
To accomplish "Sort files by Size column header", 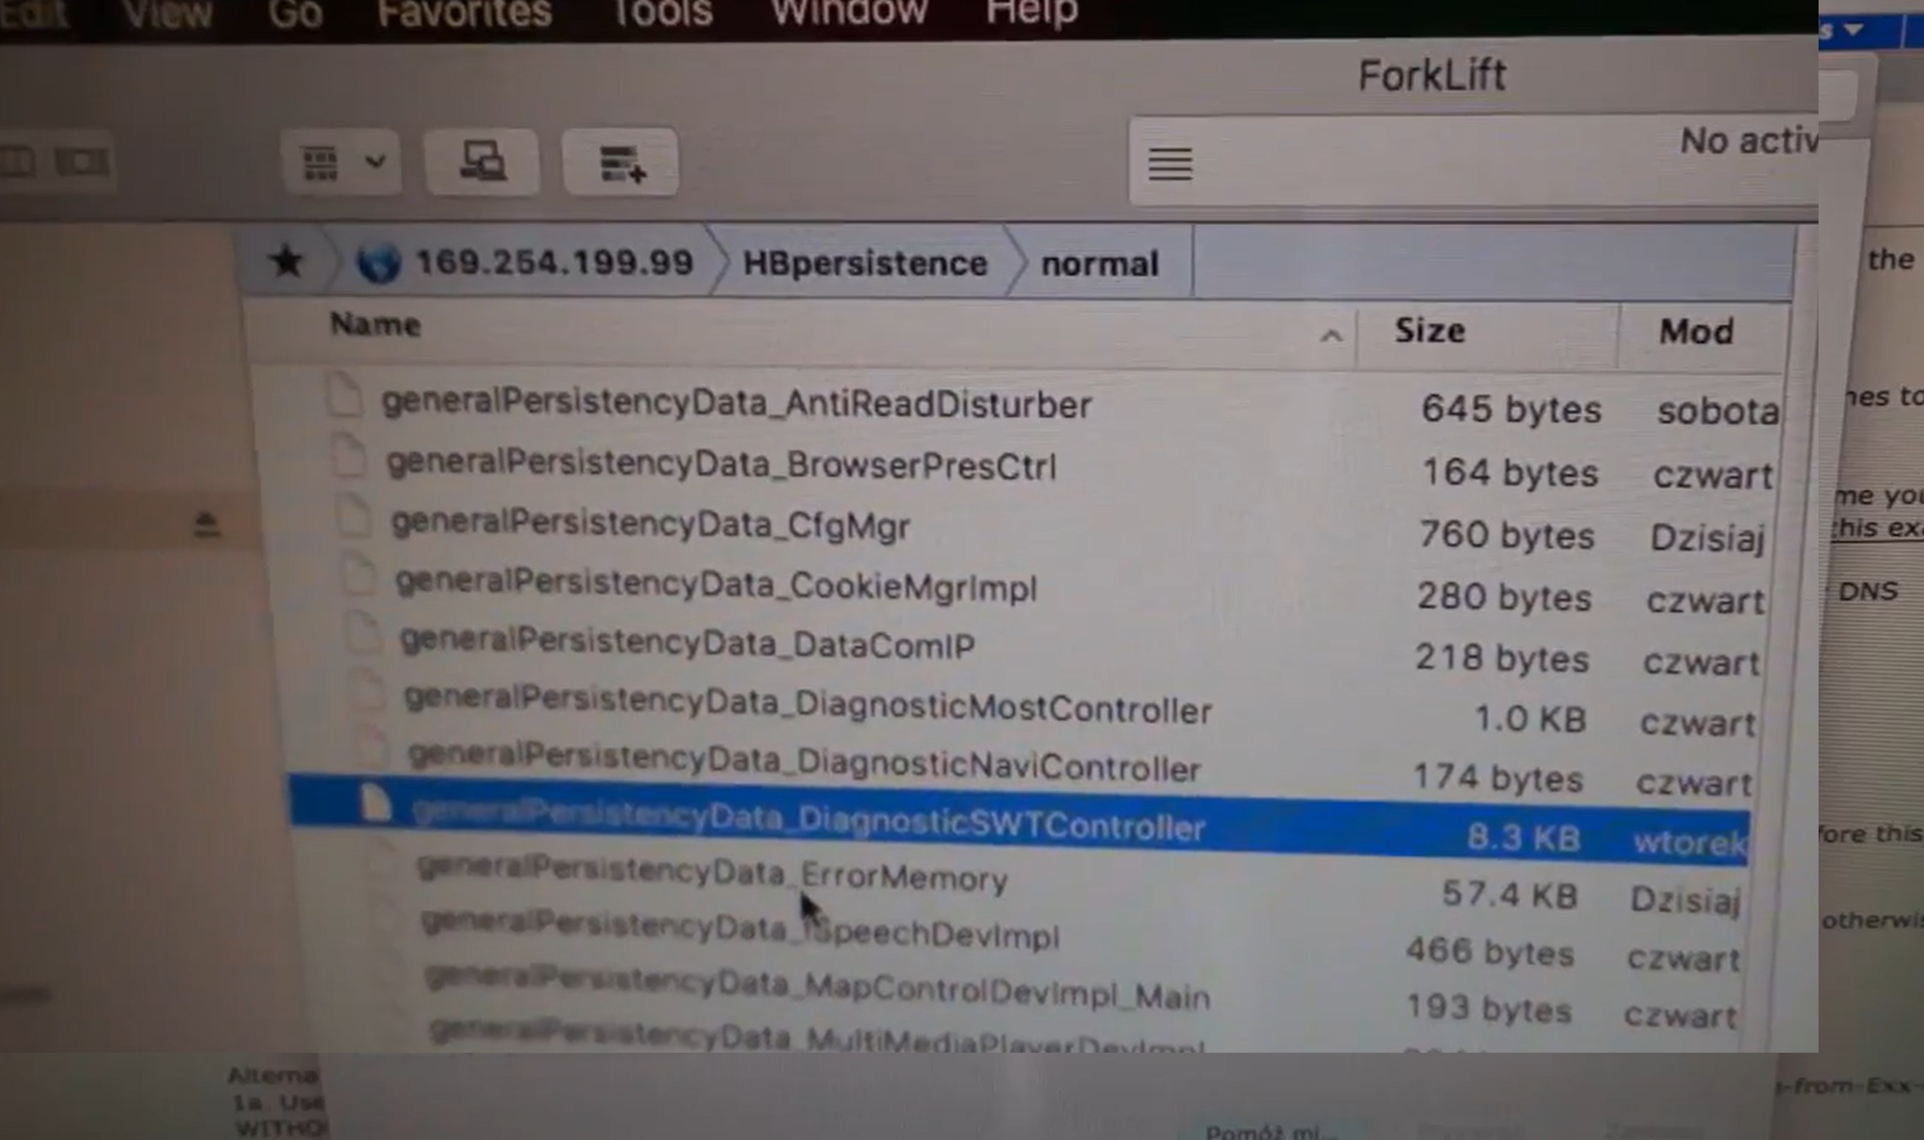I will click(x=1430, y=331).
